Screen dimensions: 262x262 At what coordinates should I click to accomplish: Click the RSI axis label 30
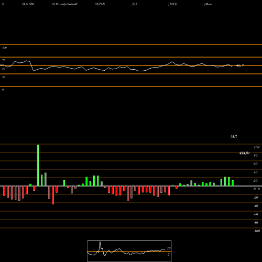point(4,77)
